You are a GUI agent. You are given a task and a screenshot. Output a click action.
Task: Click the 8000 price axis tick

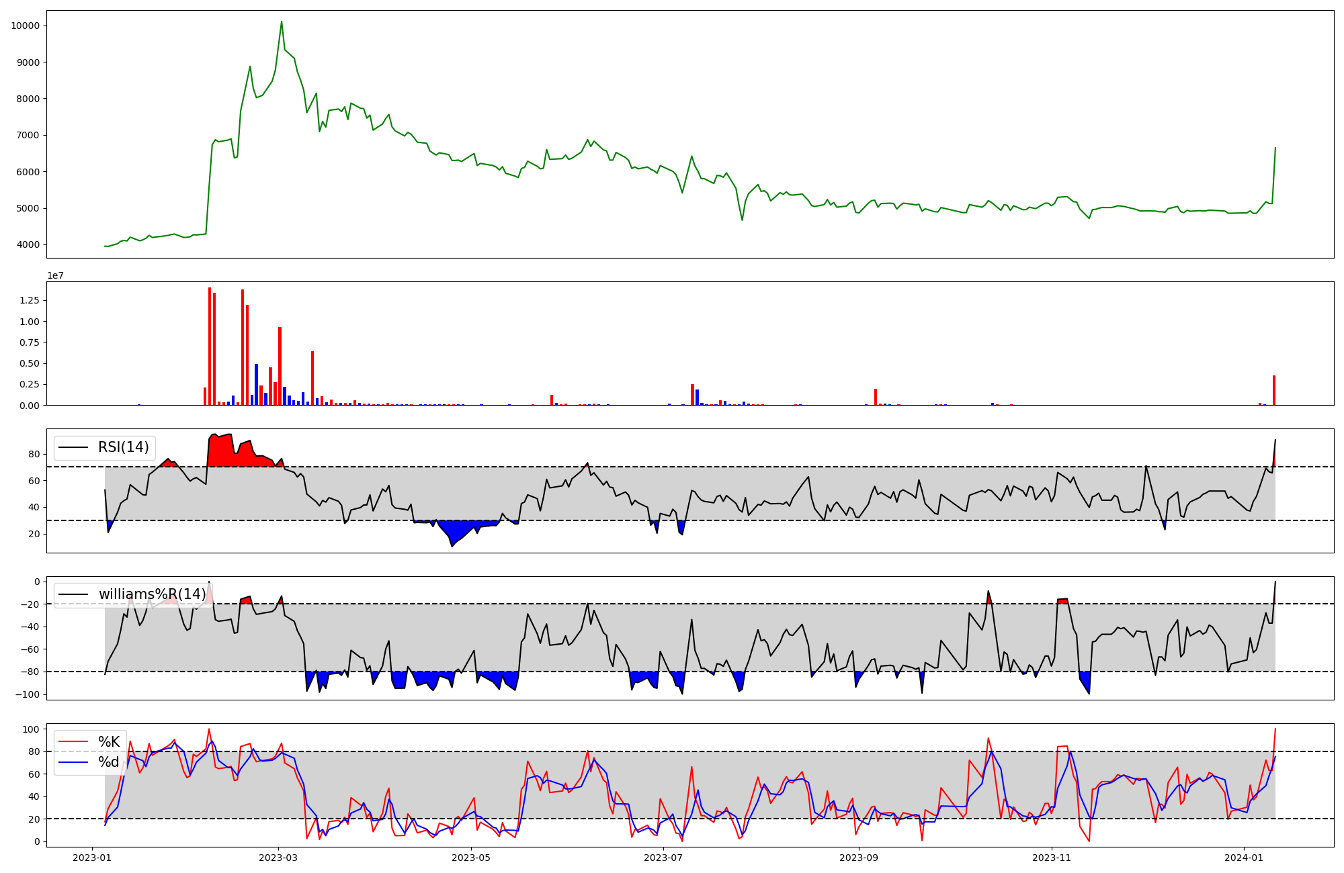[x=28, y=99]
